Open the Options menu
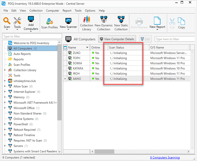Image resolution: width=197 pixels, height=161 pixels. click(x=90, y=11)
